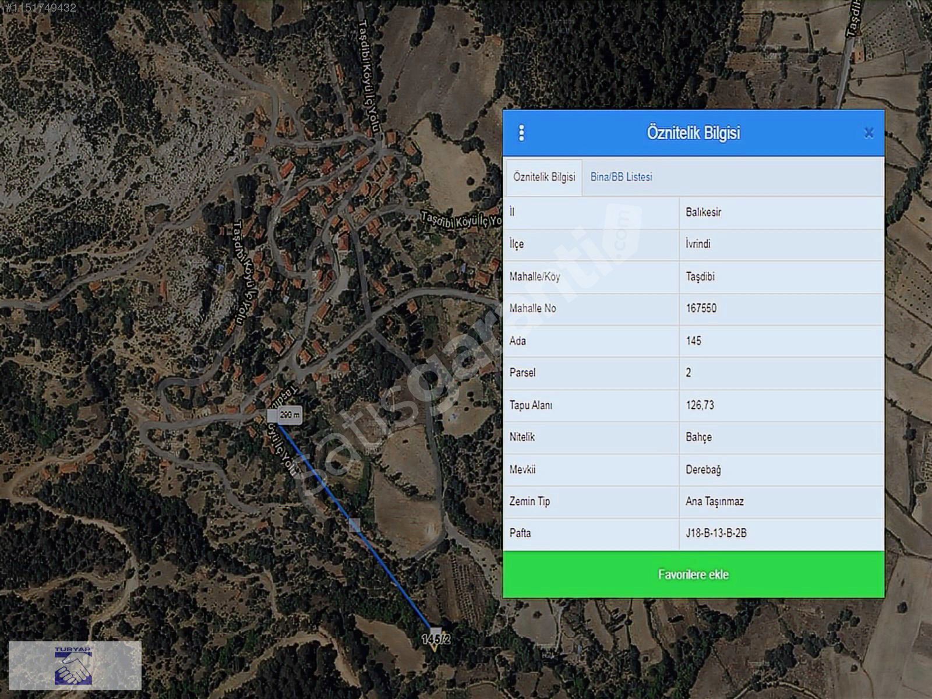Click the Taşdibi neighborhood value
This screenshot has height=699, width=932.
coord(700,277)
